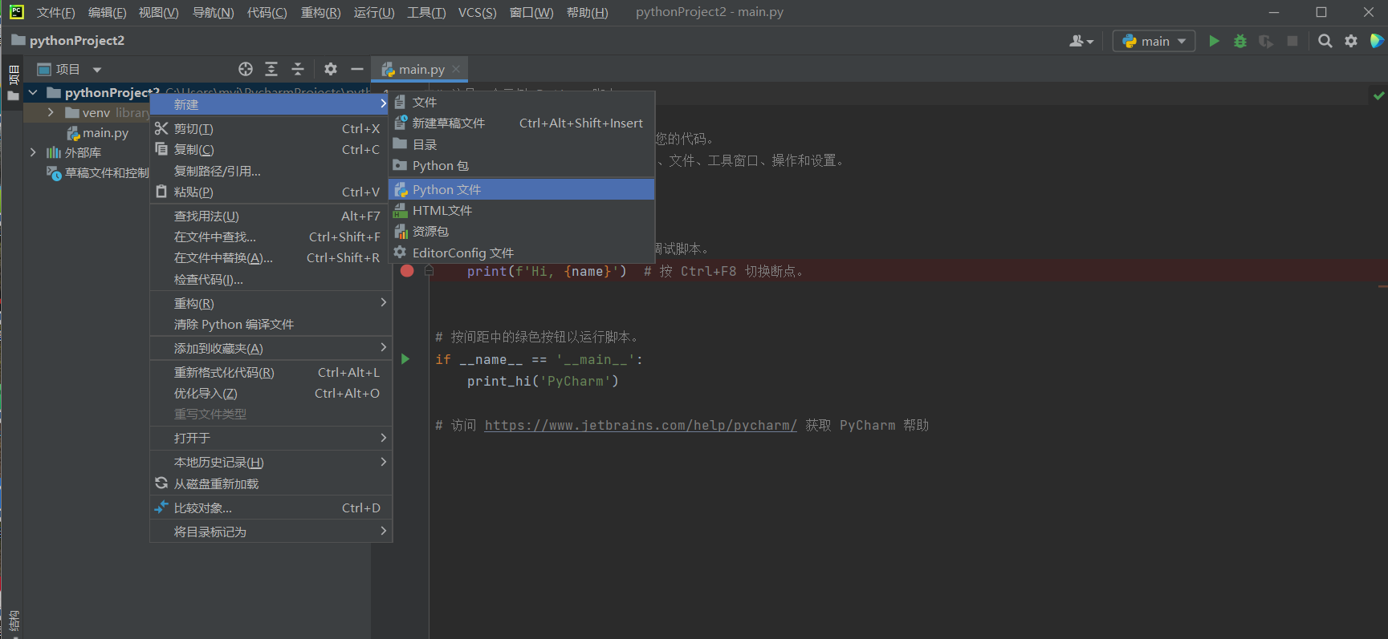Open the user account icon dropdown
The width and height of the screenshot is (1388, 639).
click(1081, 41)
